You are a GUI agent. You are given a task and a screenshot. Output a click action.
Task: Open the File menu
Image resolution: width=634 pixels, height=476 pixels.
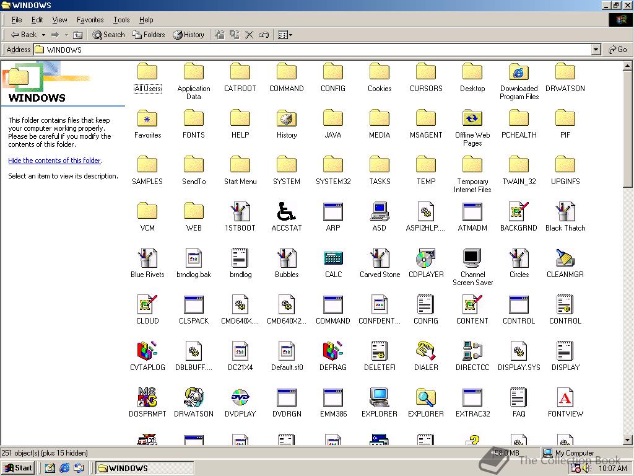pos(17,20)
